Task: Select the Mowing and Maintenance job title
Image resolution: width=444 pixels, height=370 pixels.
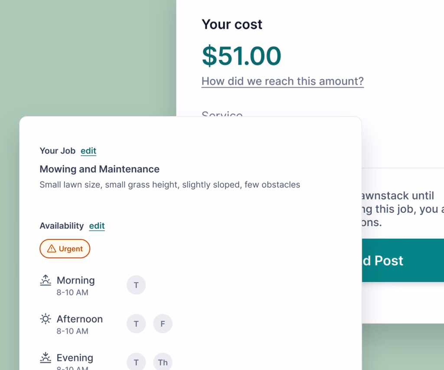Action: [99, 169]
